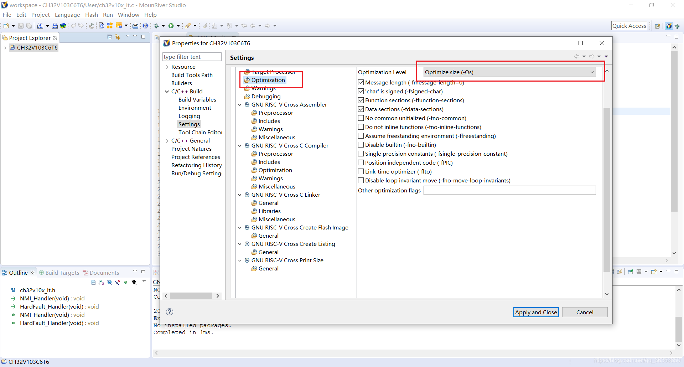
Task: Open the Window menu
Action: pos(129,15)
